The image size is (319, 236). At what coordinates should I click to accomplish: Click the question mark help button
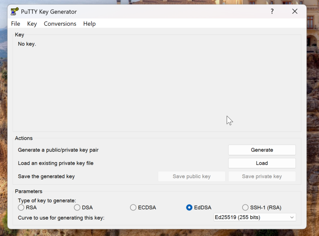coord(272,11)
